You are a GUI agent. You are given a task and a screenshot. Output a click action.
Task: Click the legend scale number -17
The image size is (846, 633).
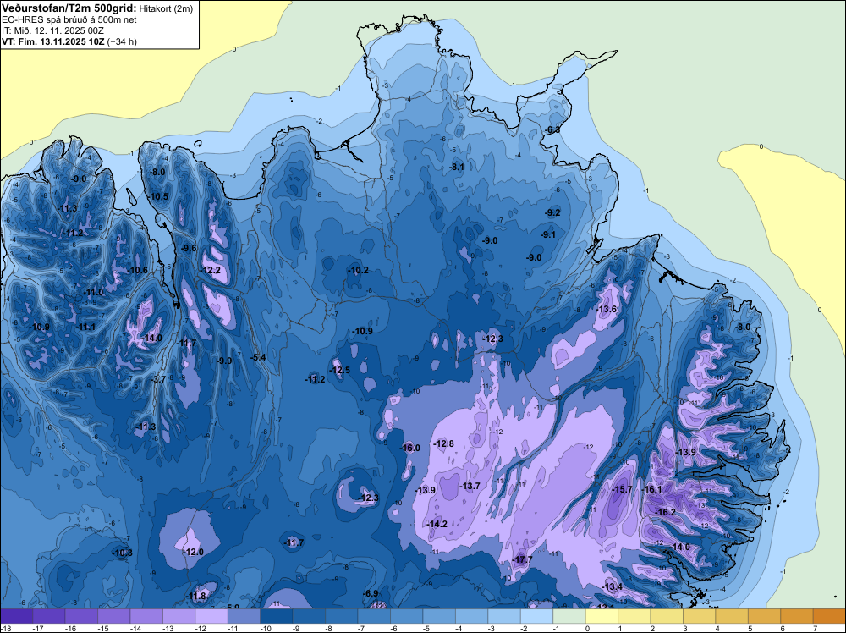pyautogui.click(x=38, y=628)
